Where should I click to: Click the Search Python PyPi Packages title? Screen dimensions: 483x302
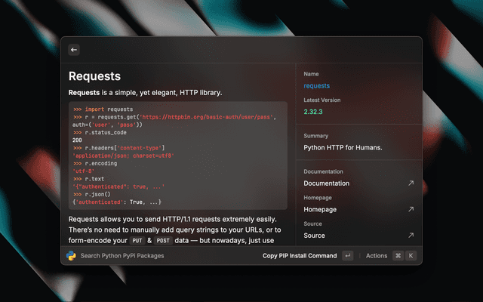122,256
